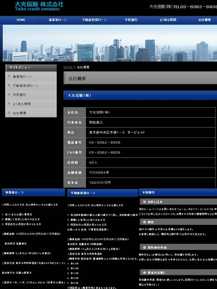Click bullet icon beside side menu 事業者ローン

(x=9, y=76)
